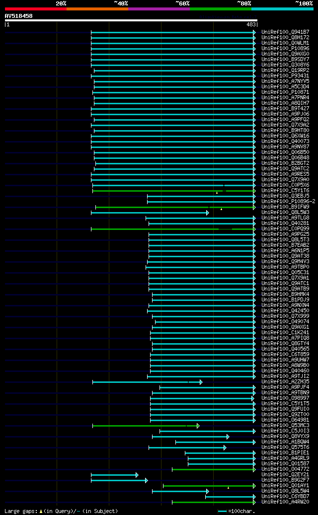Select the UniRef100_B1PIE1 label
Viewport: 318px width, 515px height.
[285, 452]
